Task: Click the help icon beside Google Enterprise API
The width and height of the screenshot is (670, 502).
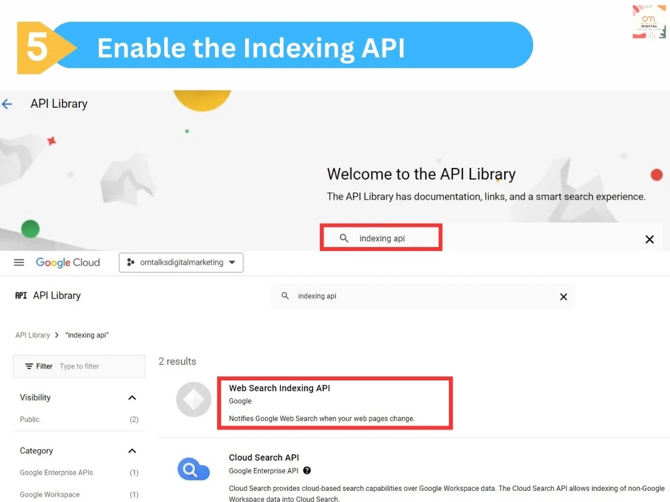Action: pyautogui.click(x=307, y=471)
